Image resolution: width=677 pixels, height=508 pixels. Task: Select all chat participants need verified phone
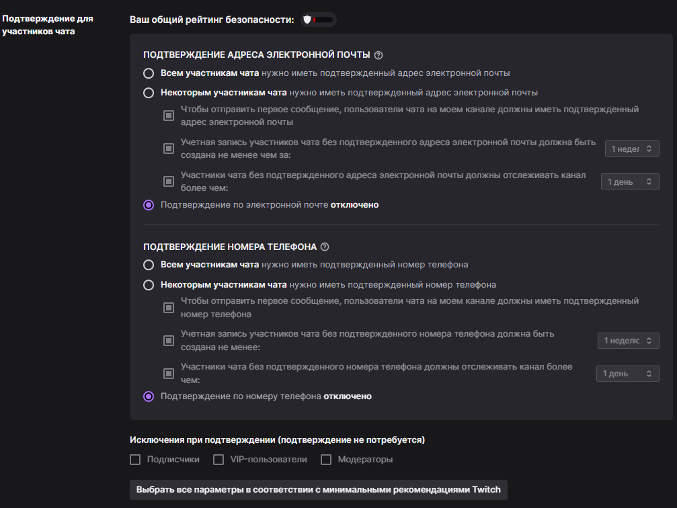tap(149, 265)
